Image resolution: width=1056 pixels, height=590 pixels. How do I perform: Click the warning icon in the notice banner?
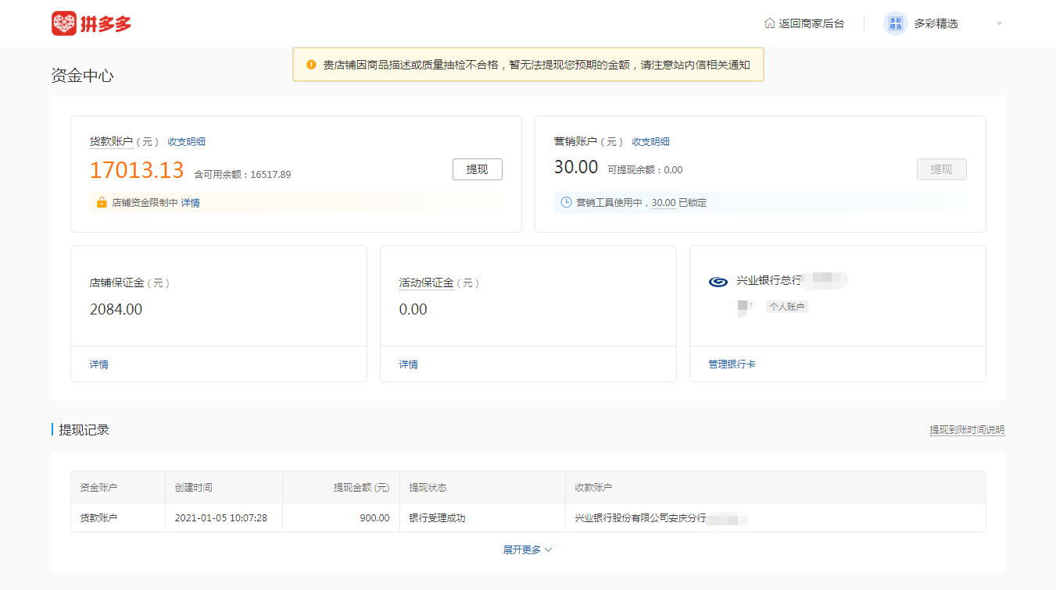coord(310,65)
